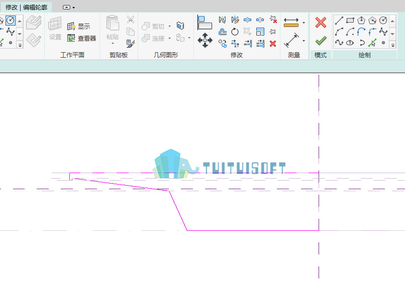Select the Start-End-Radius Arc tool

click(x=339, y=32)
